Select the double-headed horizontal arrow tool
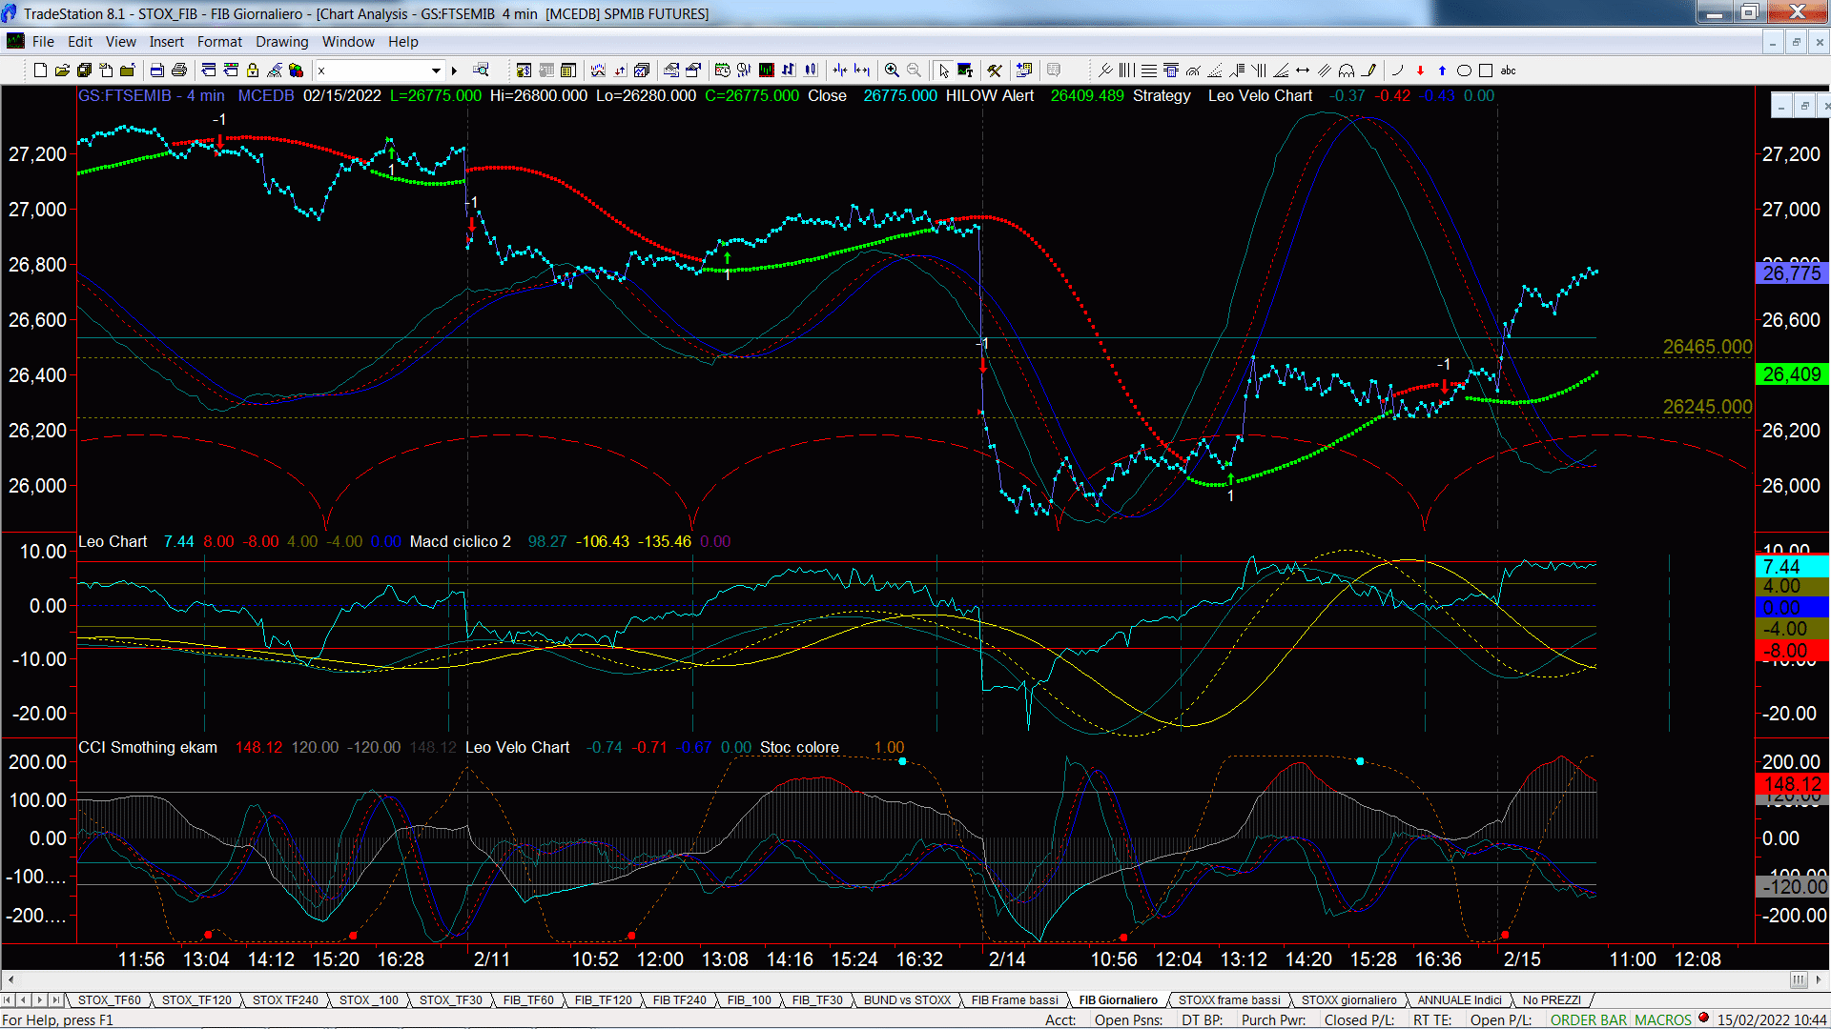The image size is (1831, 1029). [x=1303, y=71]
